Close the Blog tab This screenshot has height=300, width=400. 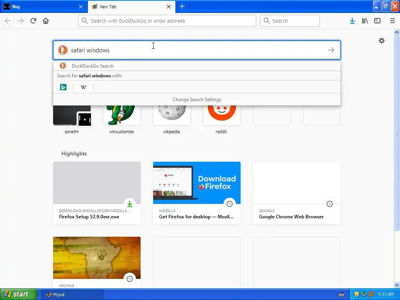pyautogui.click(x=81, y=7)
